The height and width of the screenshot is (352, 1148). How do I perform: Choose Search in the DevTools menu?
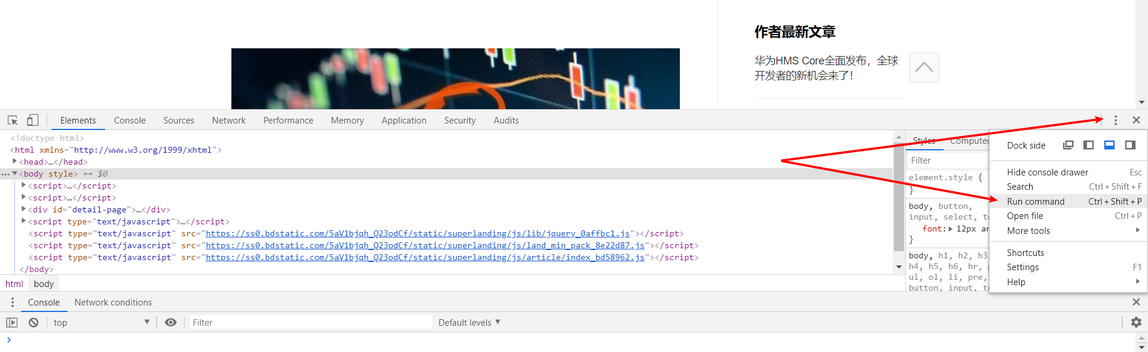1068,187
